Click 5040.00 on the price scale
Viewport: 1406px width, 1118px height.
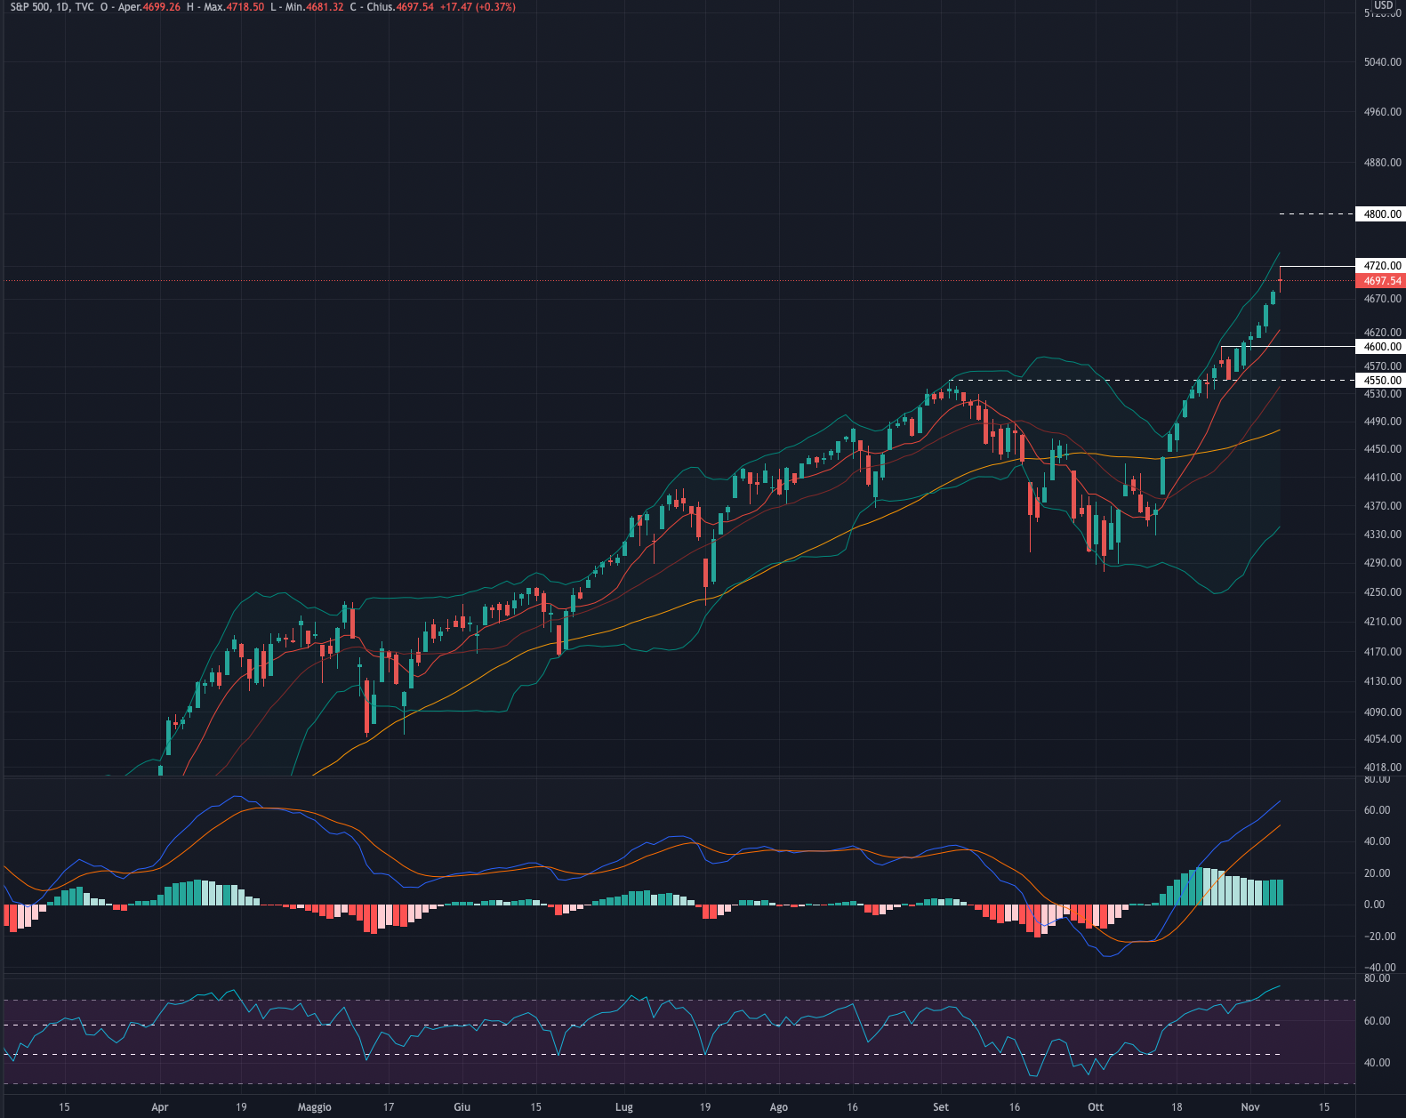click(x=1383, y=62)
